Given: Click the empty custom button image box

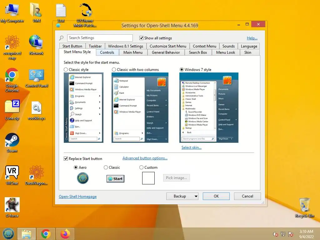Looking at the screenshot, I should [x=148, y=178].
